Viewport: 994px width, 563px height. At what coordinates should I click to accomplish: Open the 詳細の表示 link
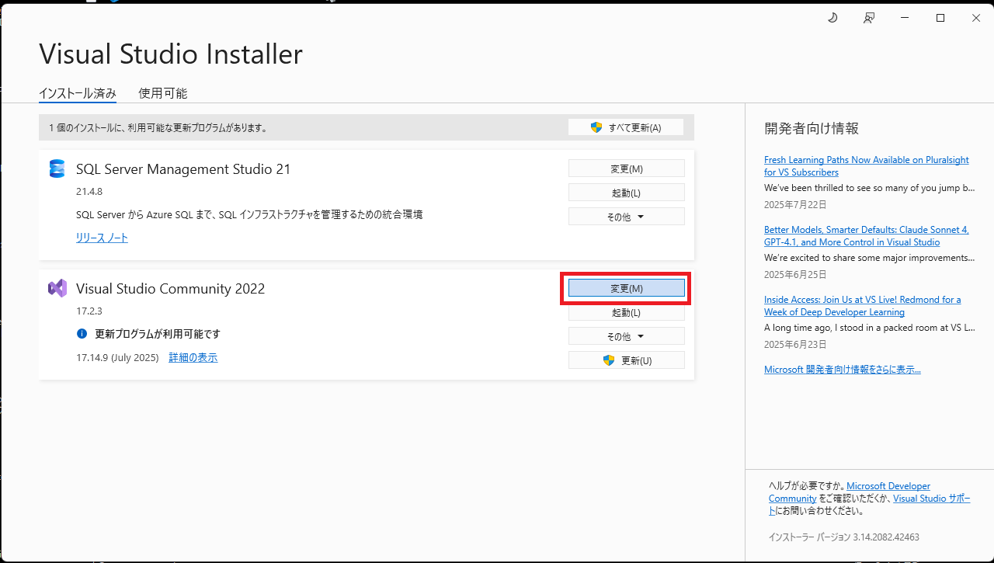point(193,358)
